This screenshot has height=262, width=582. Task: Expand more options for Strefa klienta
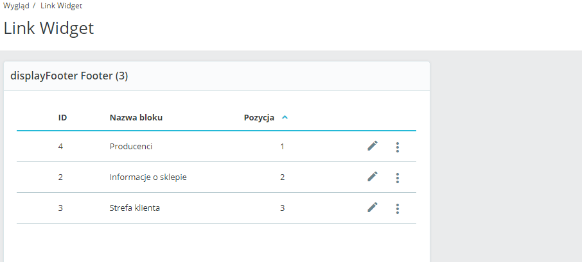[398, 208]
